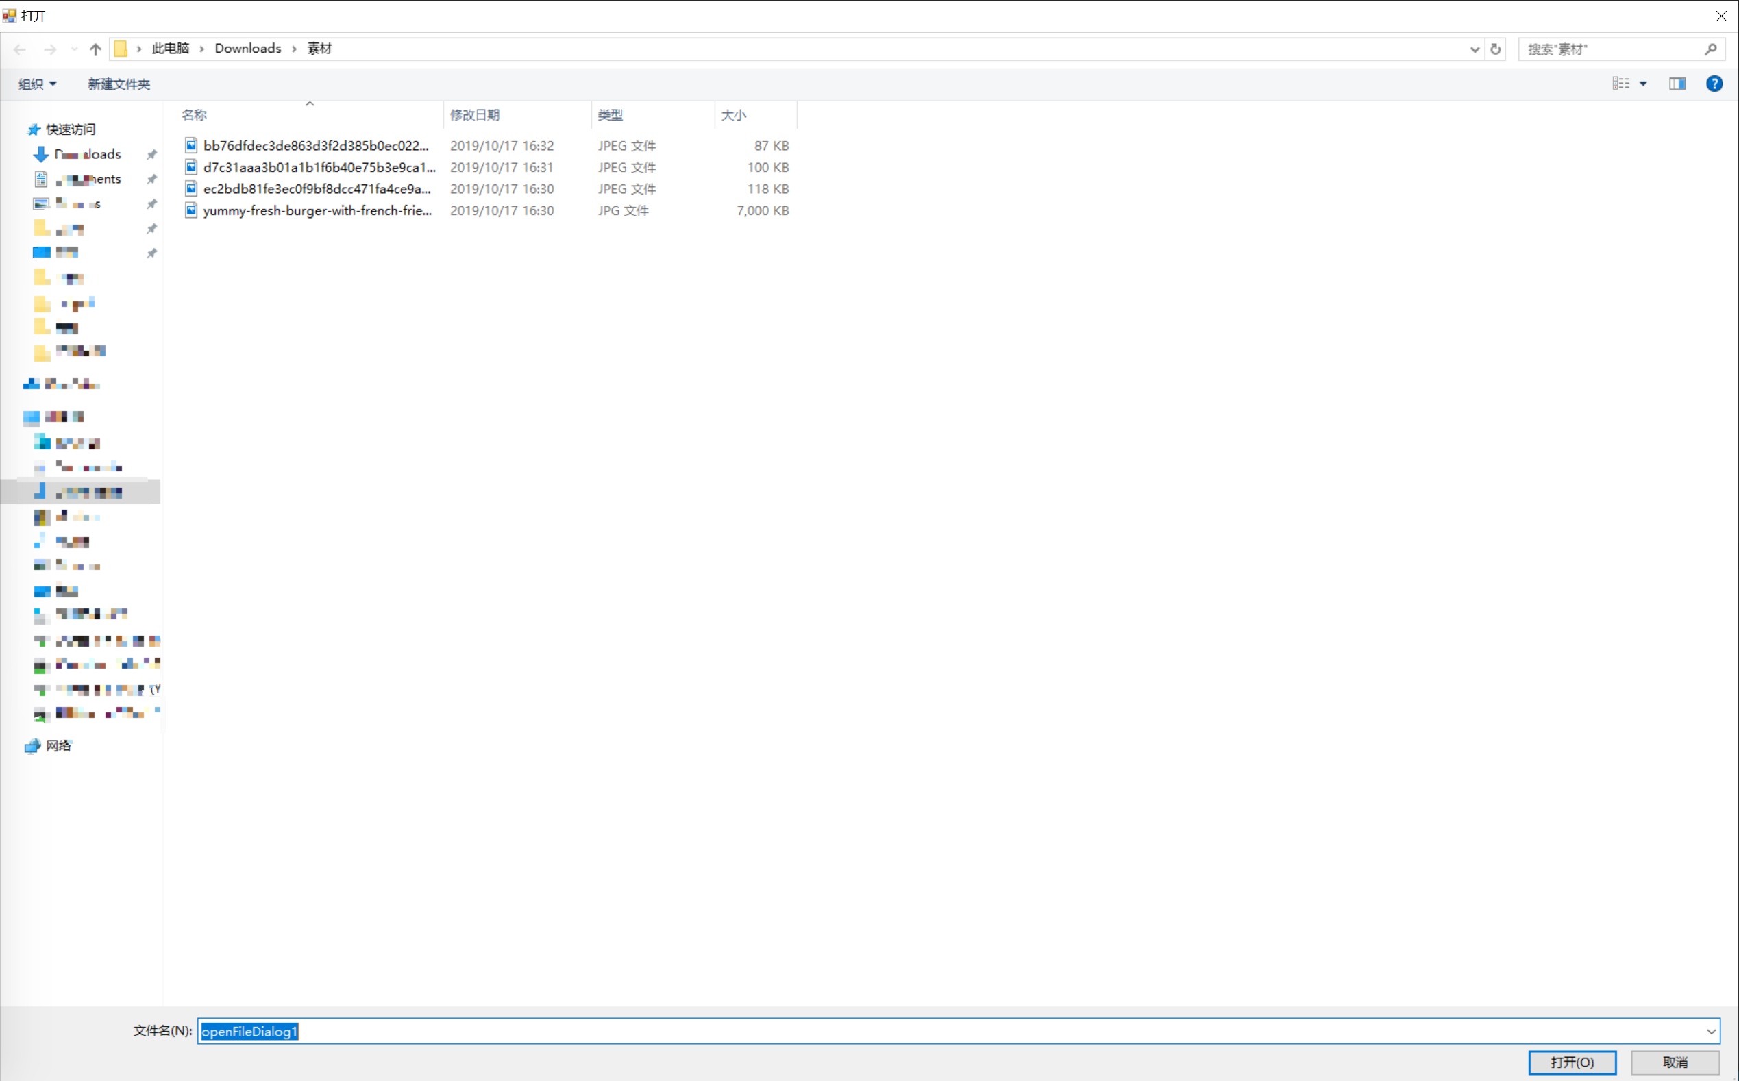Viewport: 1739px width, 1081px height.
Task: Open 网络 (Network) in the sidebar
Action: [59, 745]
